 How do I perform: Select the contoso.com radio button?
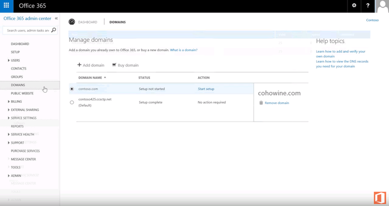tap(72, 89)
